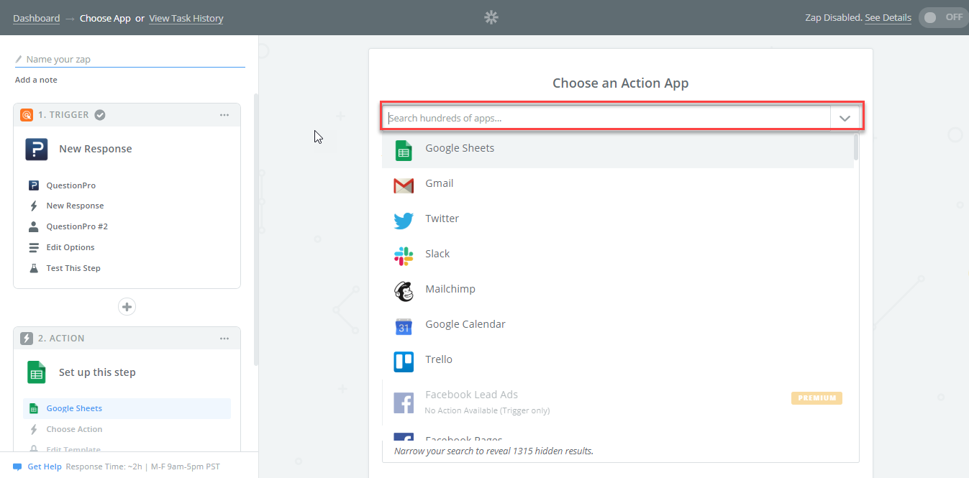Click the Facebook Lead Ads icon
Viewport: 969px width, 478px height.
pyautogui.click(x=404, y=403)
